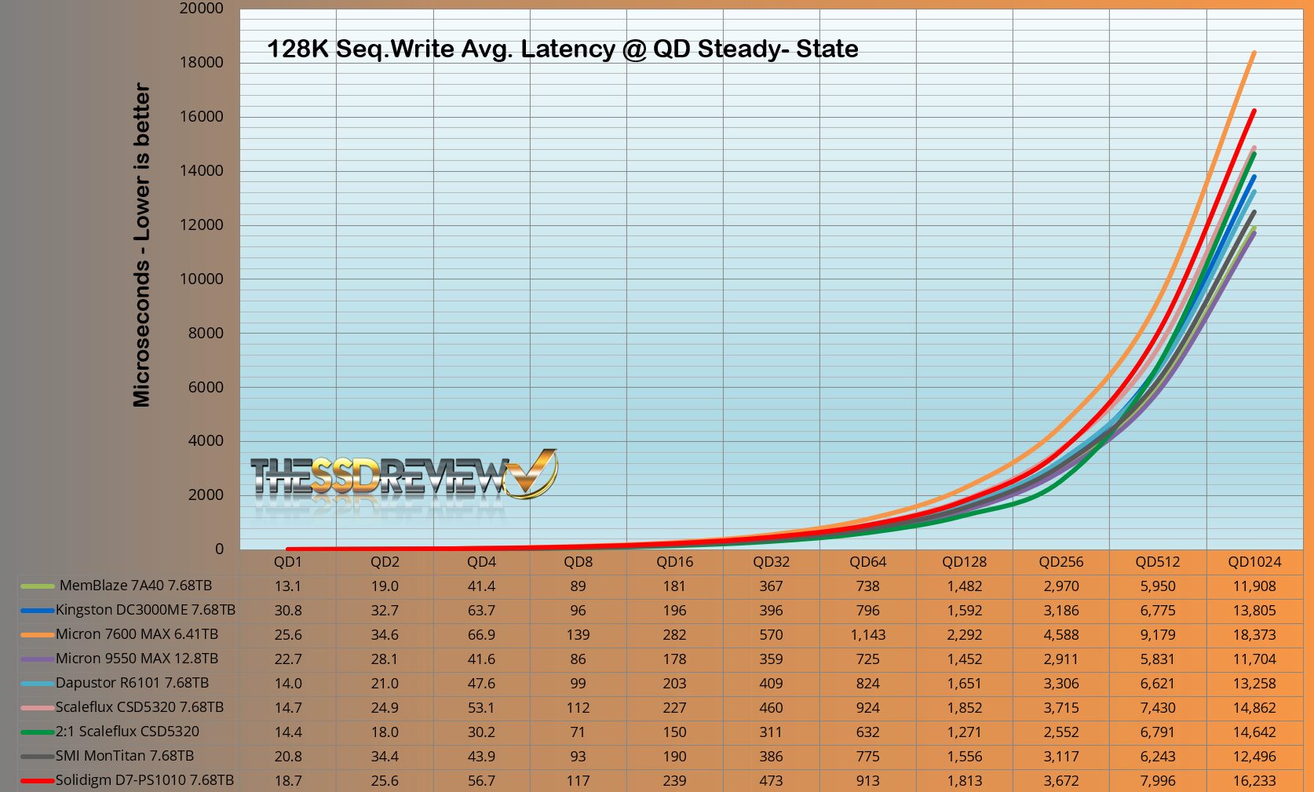Click the QD64 column header
1314x792 pixels.
pos(867,562)
